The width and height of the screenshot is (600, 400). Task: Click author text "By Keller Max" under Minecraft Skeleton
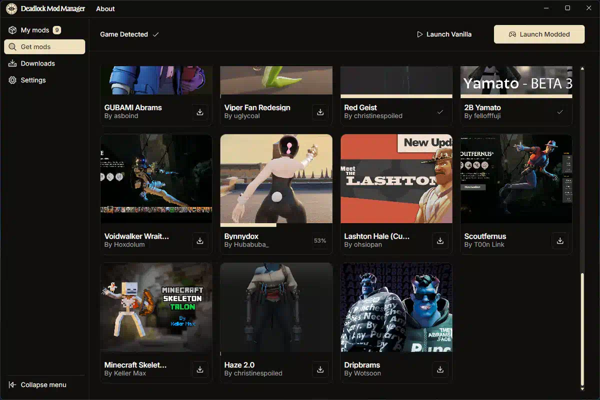(x=125, y=373)
